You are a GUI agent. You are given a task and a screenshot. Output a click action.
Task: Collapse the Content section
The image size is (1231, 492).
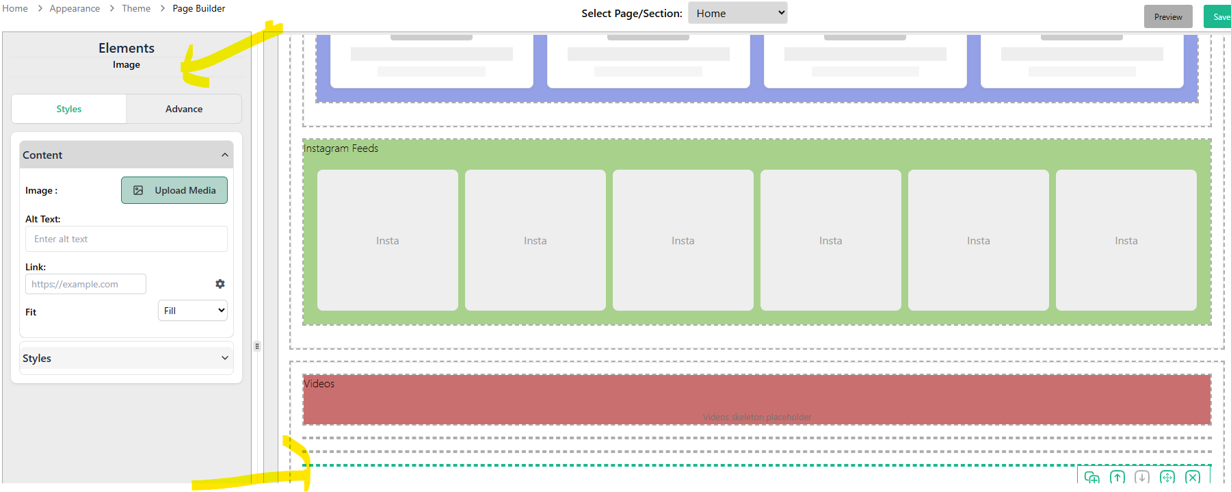click(127, 155)
